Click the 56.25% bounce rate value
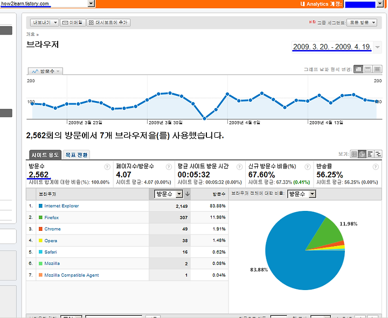Viewport: 388px width, 318px height. pos(330,175)
